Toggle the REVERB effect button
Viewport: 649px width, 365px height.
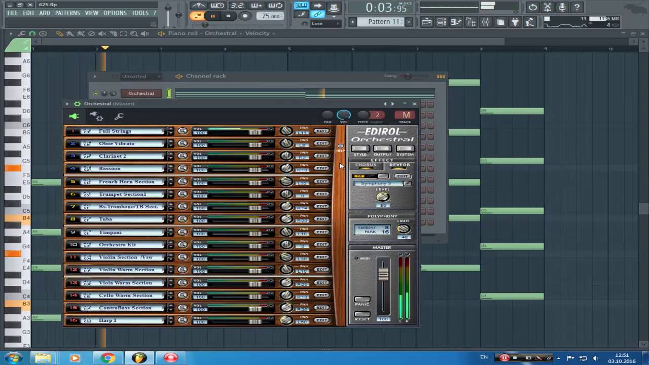pos(399,165)
